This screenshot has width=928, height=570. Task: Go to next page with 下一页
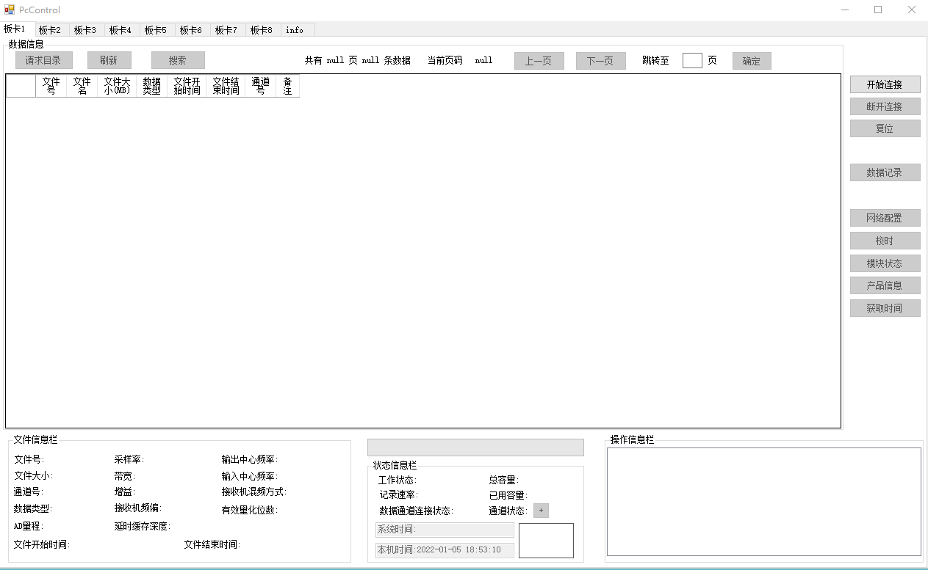tap(600, 61)
